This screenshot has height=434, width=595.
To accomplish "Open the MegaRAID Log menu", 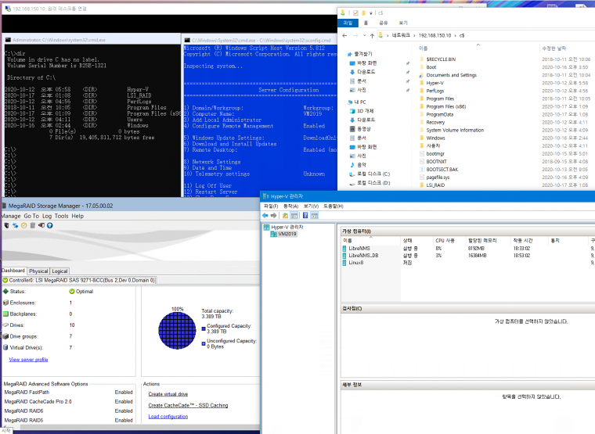I will coord(47,216).
